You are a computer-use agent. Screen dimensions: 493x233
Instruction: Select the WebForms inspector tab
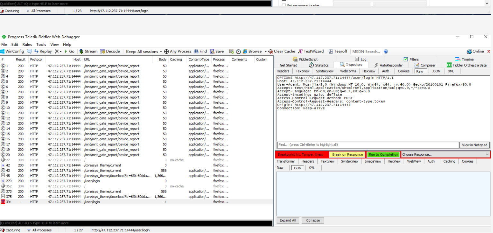coord(348,71)
